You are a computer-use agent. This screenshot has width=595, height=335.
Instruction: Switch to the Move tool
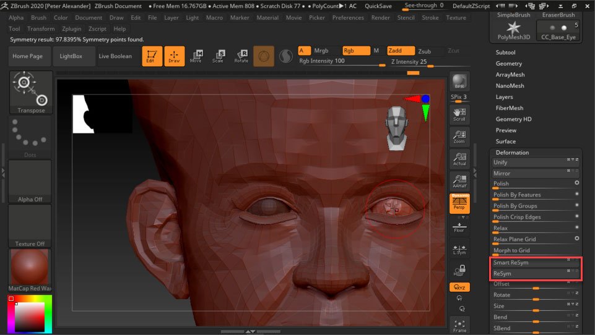[196, 56]
